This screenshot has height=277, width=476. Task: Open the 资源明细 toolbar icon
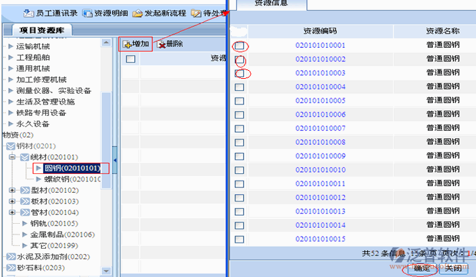[87, 13]
